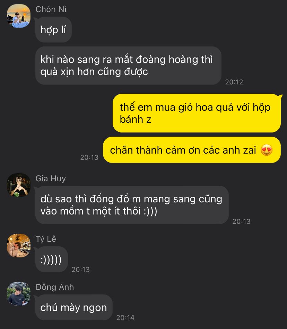Image resolution: width=287 pixels, height=329 pixels.
Task: Open Chón Nì's profile avatar
Action: click(19, 16)
